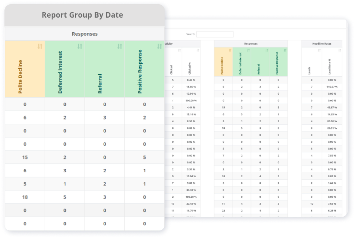Click the Search input in background report
This screenshot has width=355, height=238.
pos(215,34)
